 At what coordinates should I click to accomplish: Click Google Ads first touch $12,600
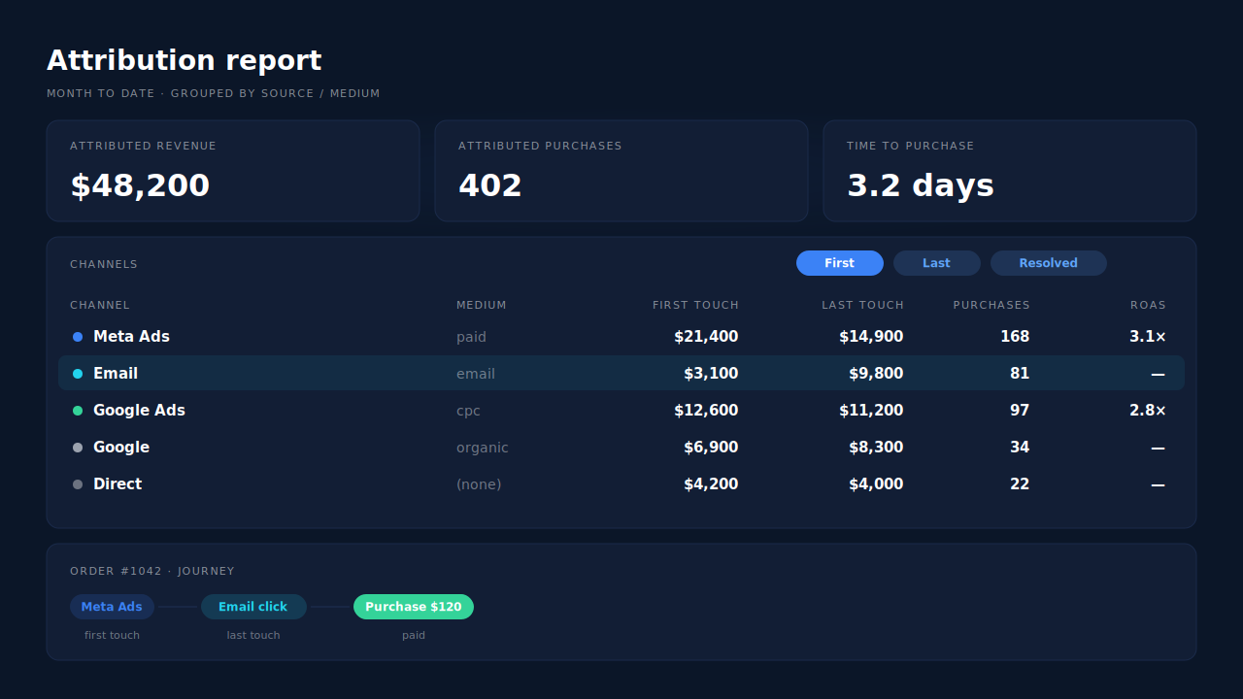706,411
